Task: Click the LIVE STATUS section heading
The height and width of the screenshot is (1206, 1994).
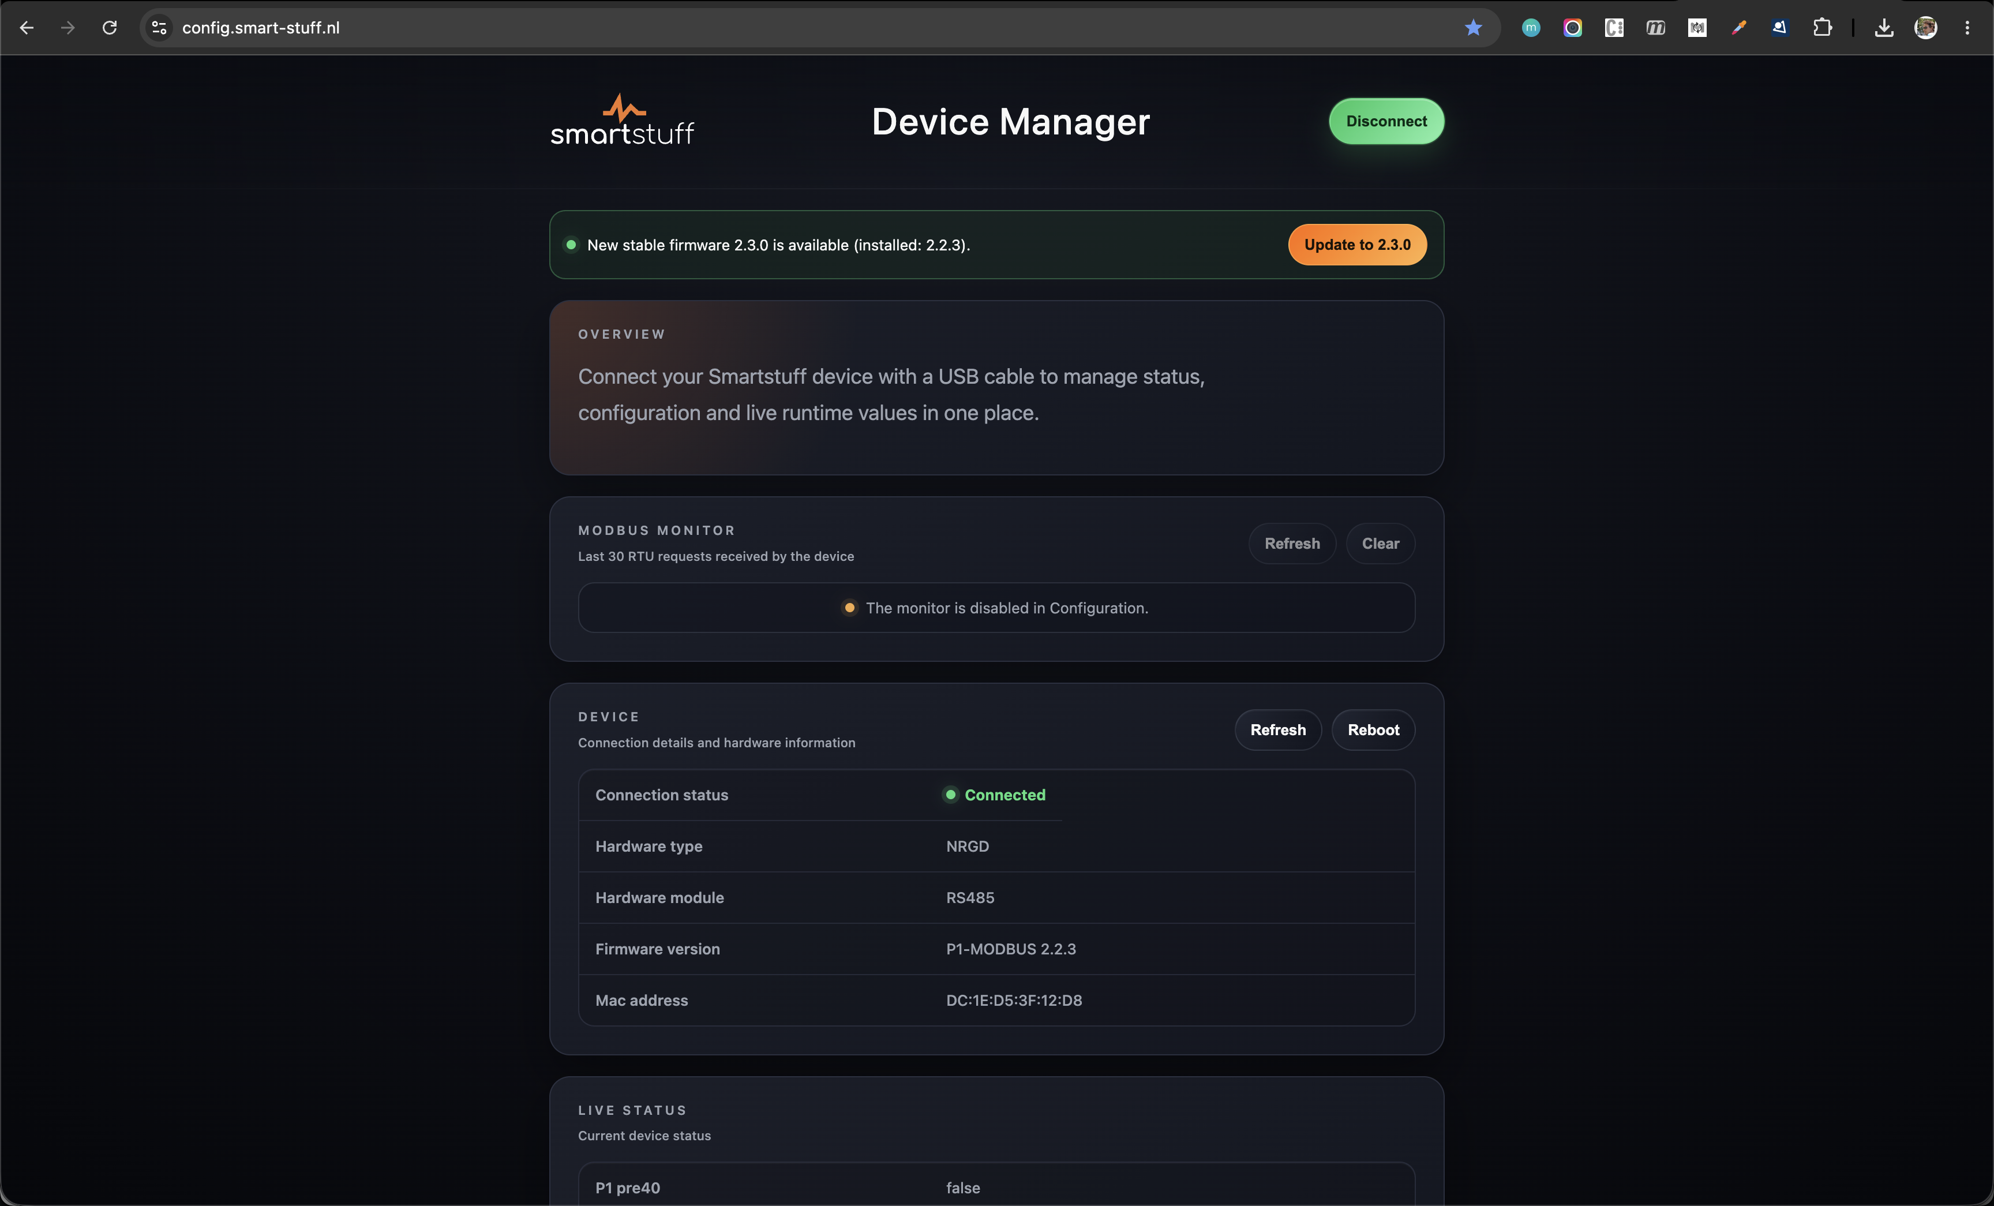Action: click(632, 1110)
